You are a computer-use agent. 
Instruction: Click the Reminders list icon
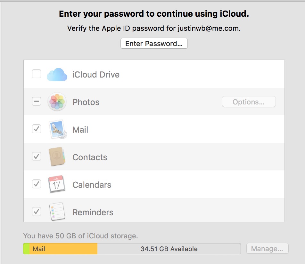coord(57,212)
